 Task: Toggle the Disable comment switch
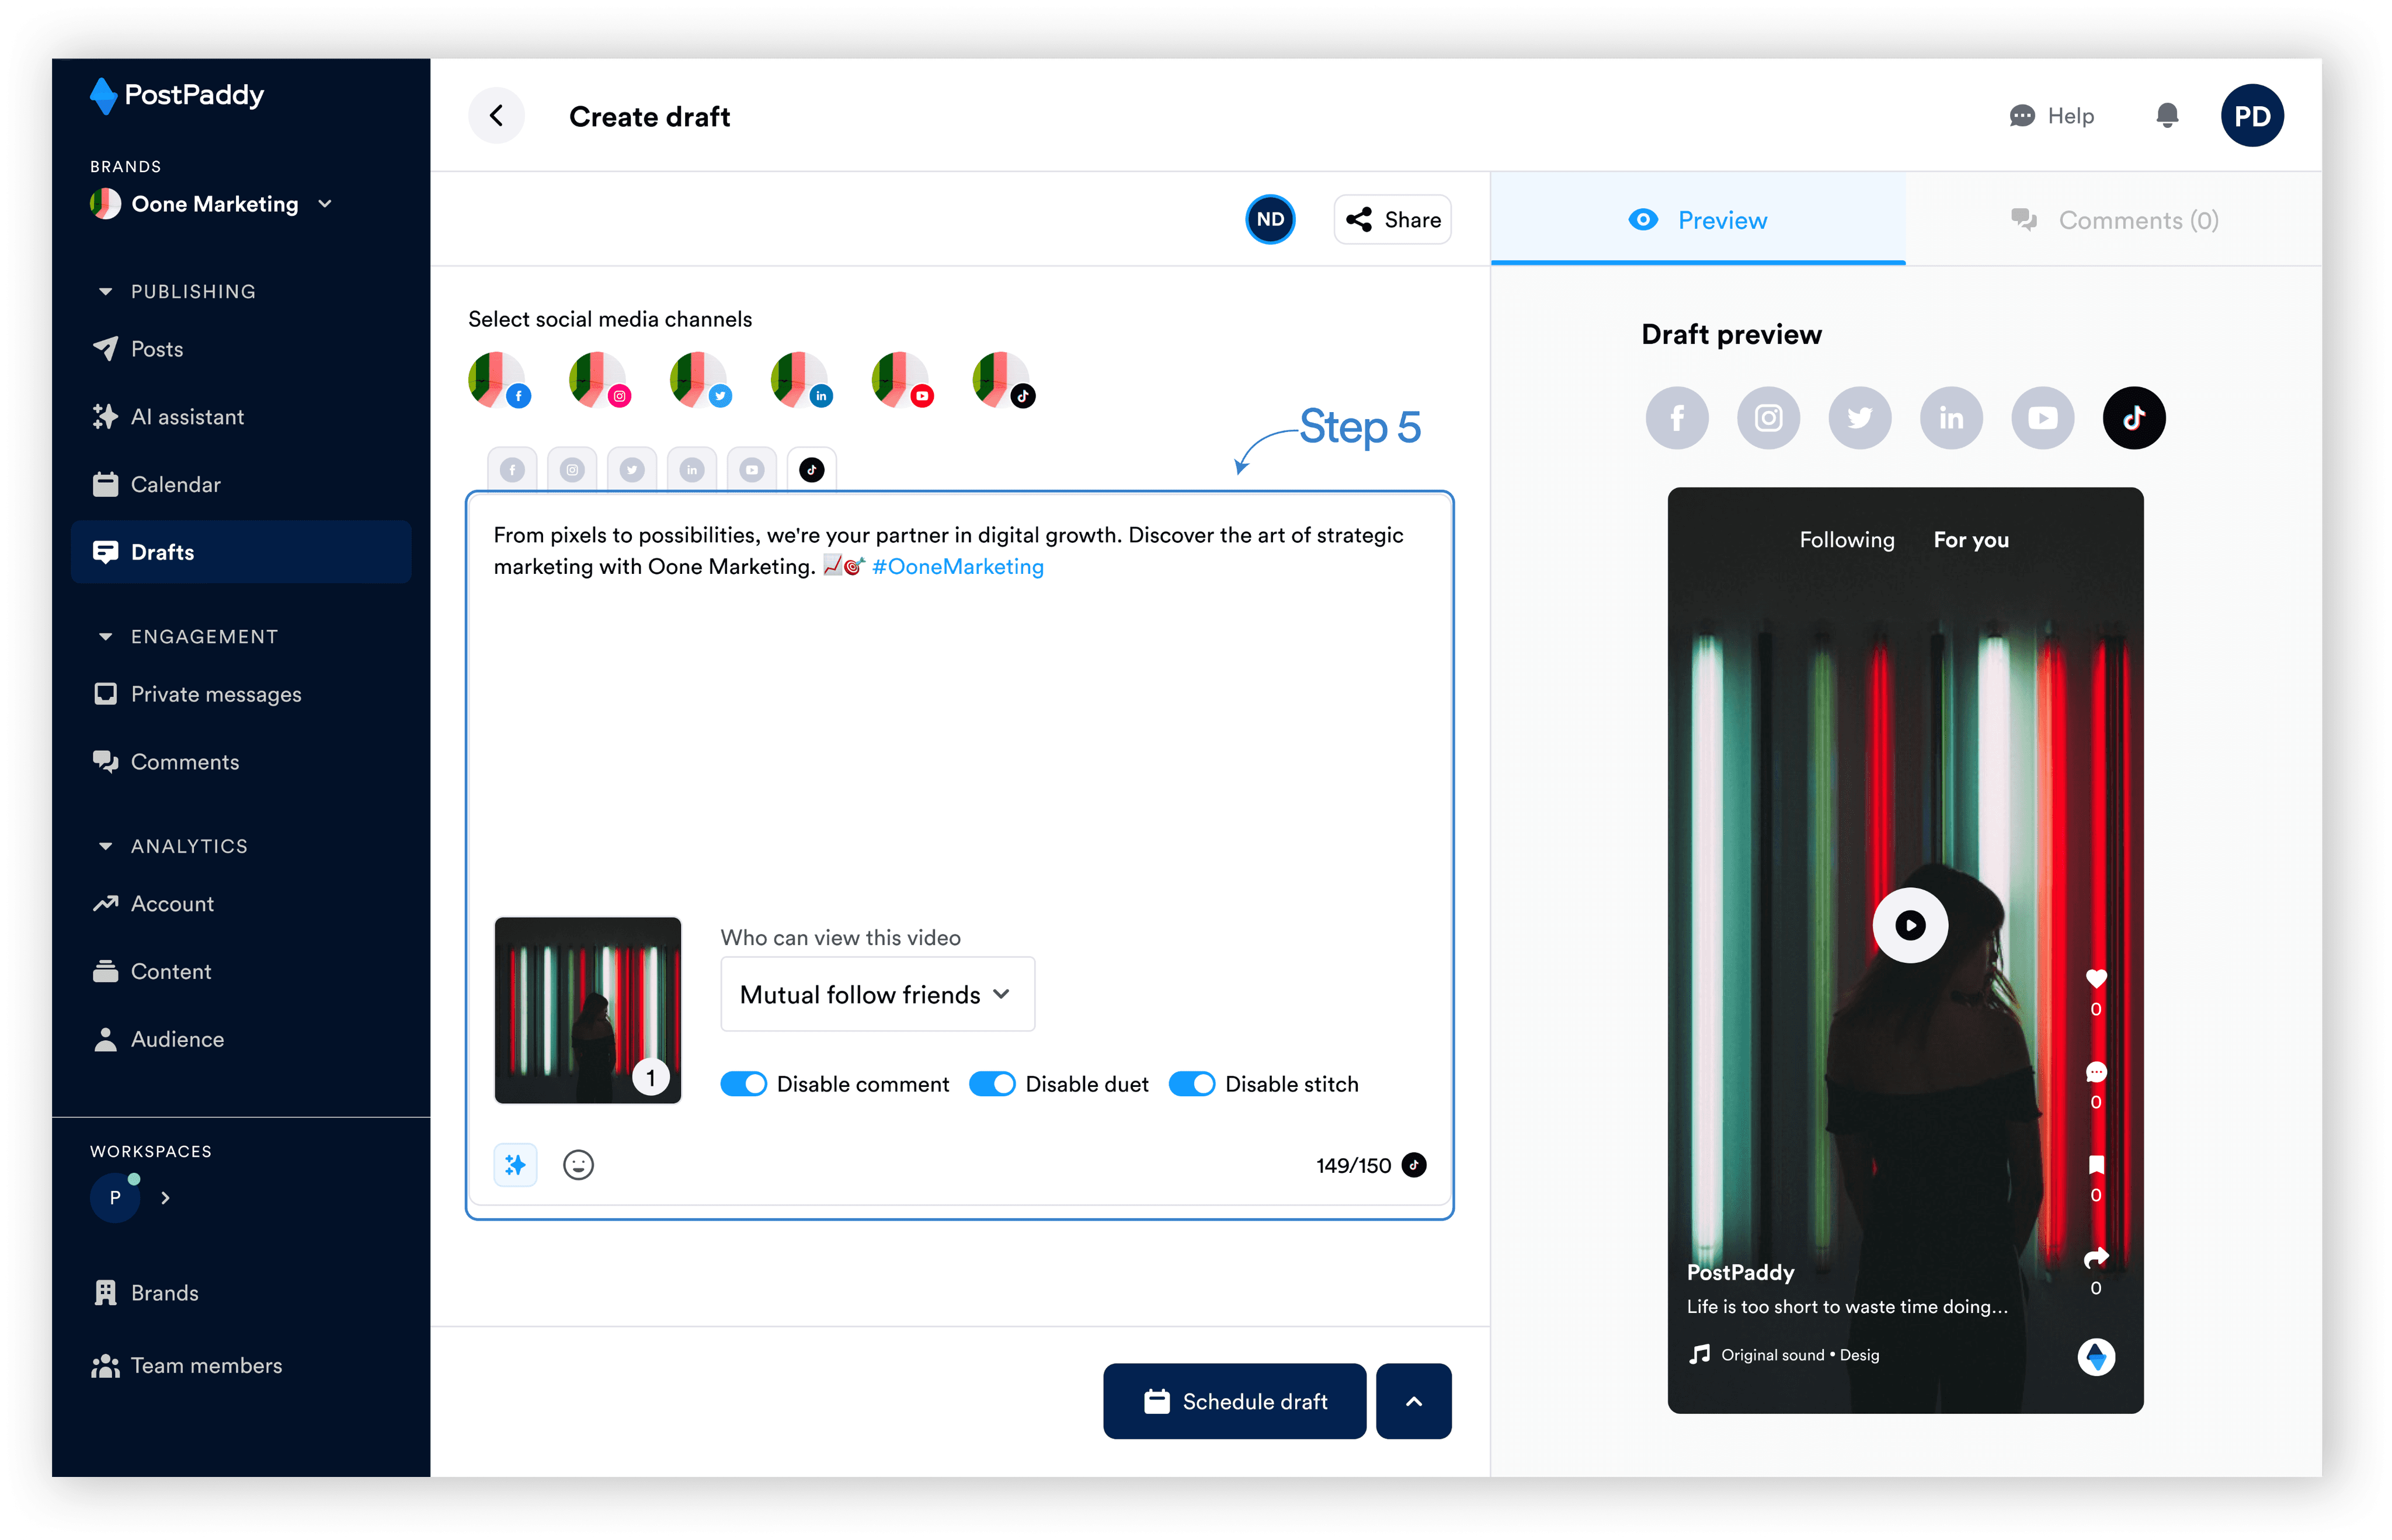[743, 1084]
